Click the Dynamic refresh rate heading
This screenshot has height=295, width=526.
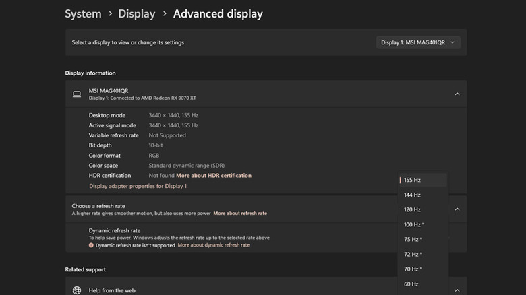click(x=115, y=230)
